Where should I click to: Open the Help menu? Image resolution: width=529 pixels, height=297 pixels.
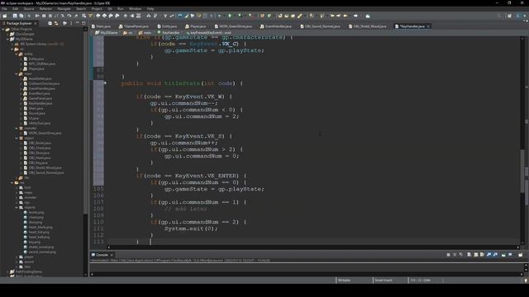(x=150, y=9)
